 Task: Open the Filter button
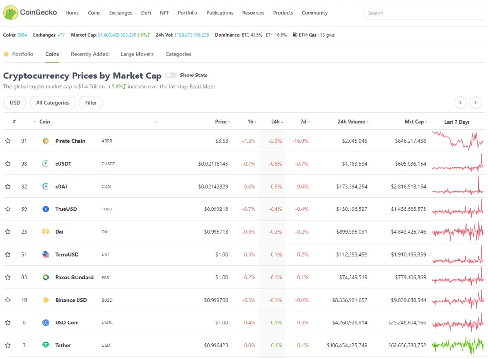(91, 103)
